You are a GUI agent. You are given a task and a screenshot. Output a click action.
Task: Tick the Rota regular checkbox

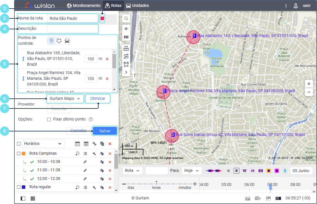pyautogui.click(x=19, y=187)
